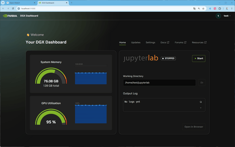Click the user avatar labeled t

point(218,16)
